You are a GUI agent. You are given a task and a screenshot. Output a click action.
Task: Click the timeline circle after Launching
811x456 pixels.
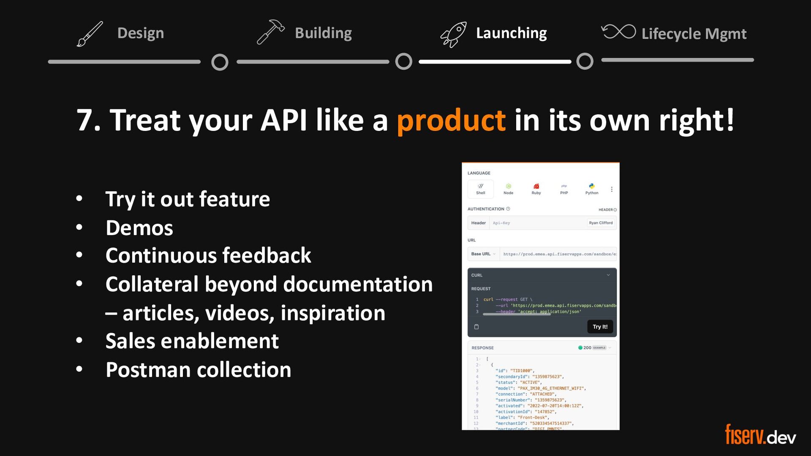(585, 61)
